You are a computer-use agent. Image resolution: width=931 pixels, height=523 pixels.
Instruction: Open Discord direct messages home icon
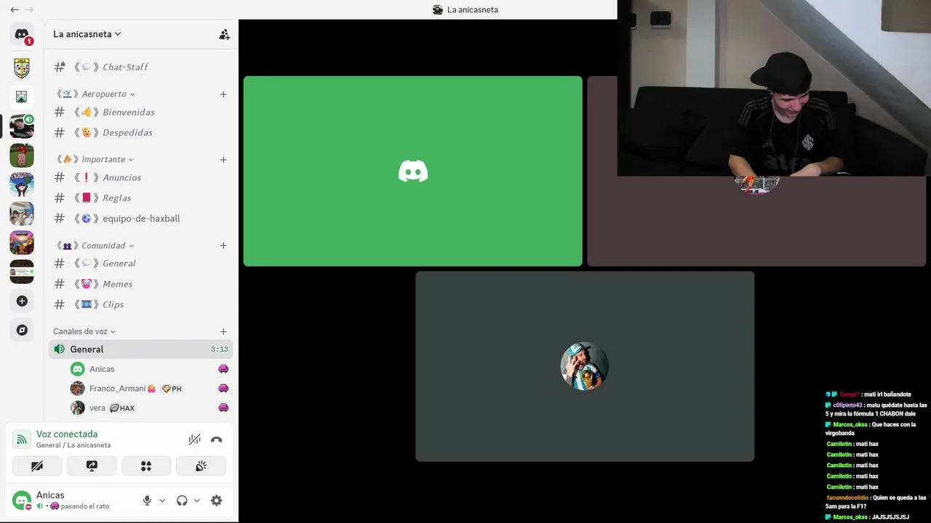[22, 34]
